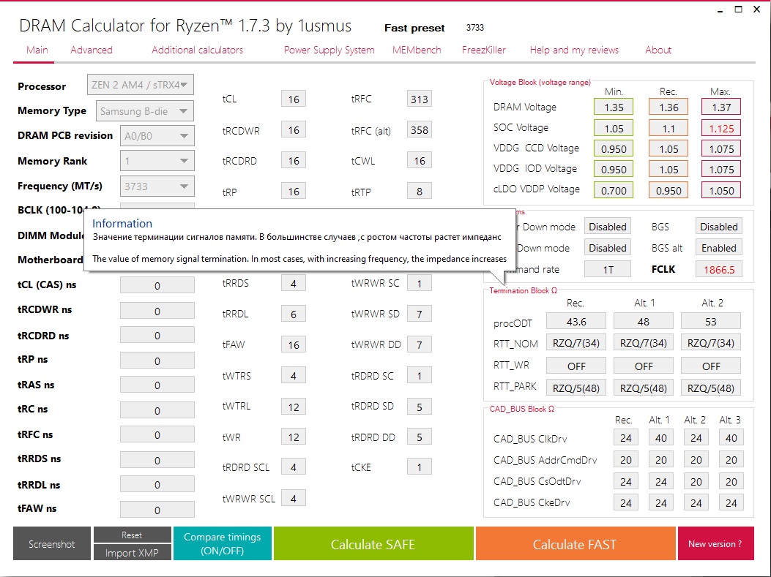Switch to the Main tab
Viewport: 771px width, 577px height.
37,50
